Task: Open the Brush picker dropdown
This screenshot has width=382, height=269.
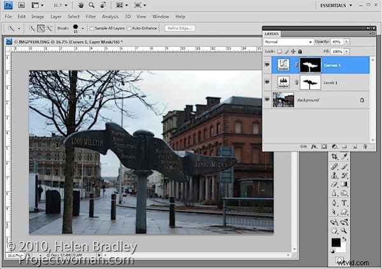Action: point(83,29)
